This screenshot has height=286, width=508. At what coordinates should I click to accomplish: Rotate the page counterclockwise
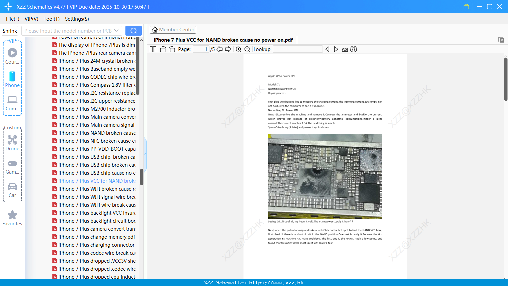point(163,49)
